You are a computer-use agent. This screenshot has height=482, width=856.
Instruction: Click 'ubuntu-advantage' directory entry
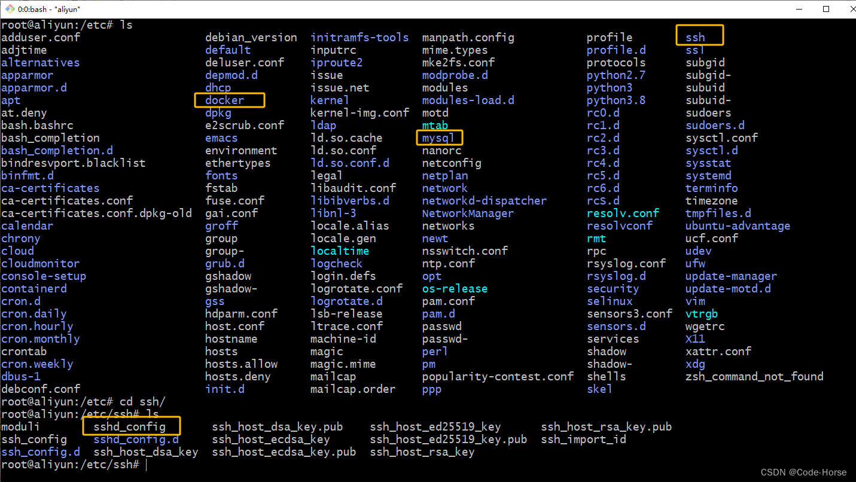[738, 225]
